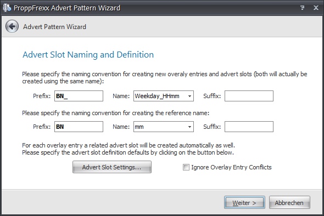
Task: Click the reference Prefix field containing BN
Action: pyautogui.click(x=79, y=127)
